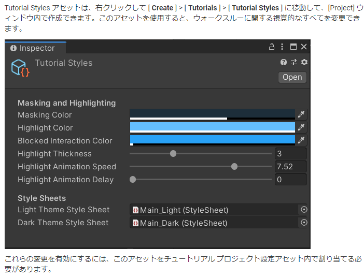Click the Highlight Animation Speed label
The width and height of the screenshot is (364, 277).
coord(67,167)
